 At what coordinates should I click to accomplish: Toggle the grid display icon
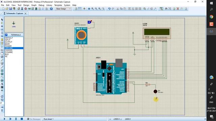[x=80, y=9]
